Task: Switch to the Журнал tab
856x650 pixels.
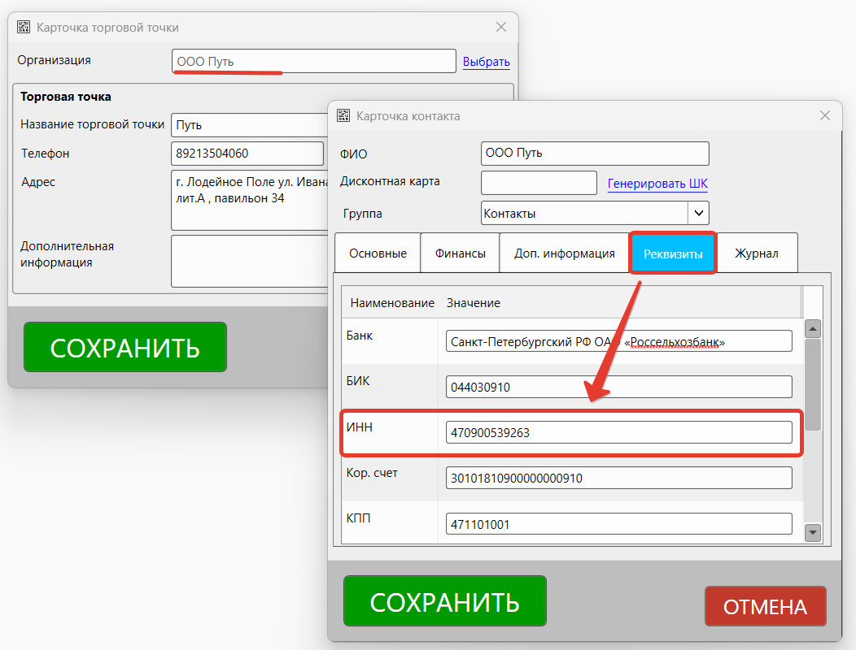Action: (x=756, y=253)
